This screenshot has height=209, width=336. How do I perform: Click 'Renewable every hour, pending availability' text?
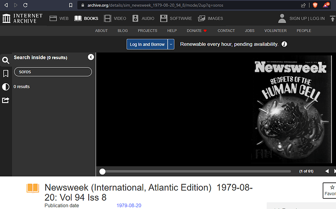(229, 44)
